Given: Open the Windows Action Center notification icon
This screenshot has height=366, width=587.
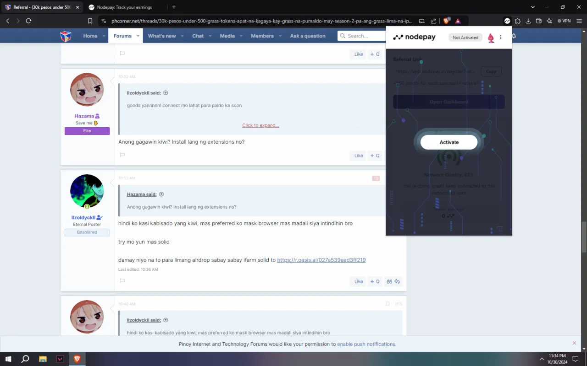Looking at the screenshot, I should point(576,359).
